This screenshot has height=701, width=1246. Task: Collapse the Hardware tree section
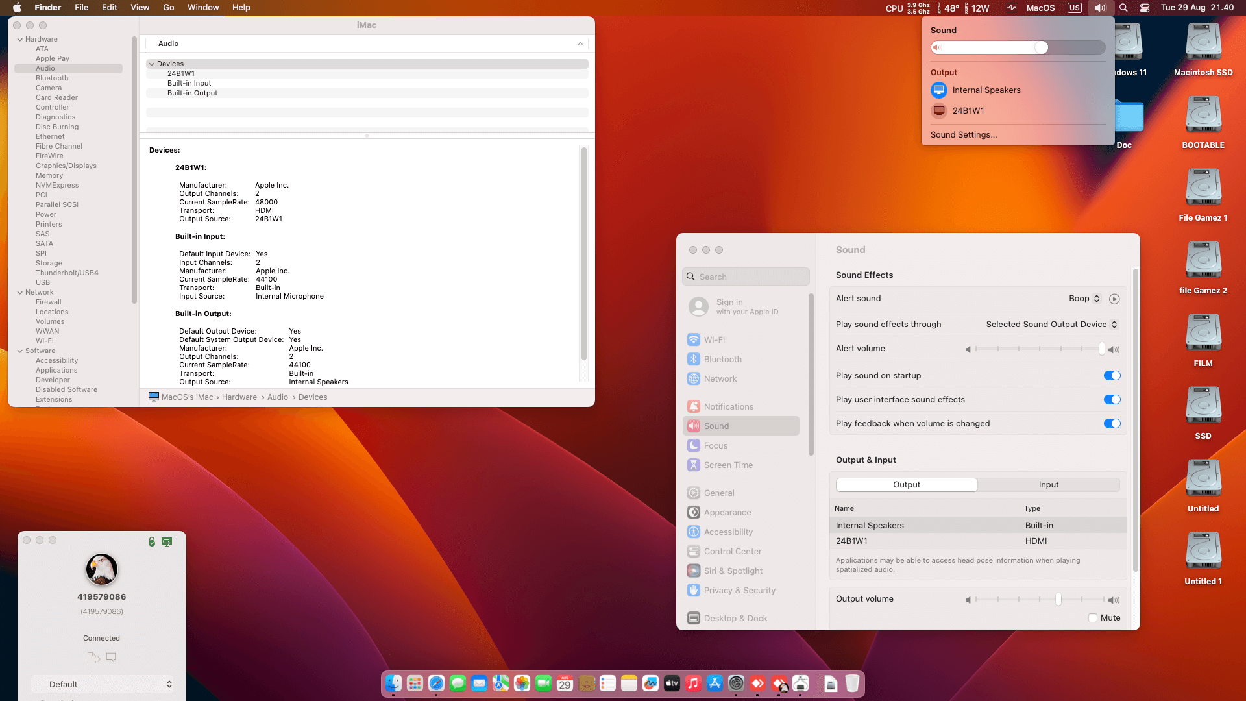pos(20,40)
